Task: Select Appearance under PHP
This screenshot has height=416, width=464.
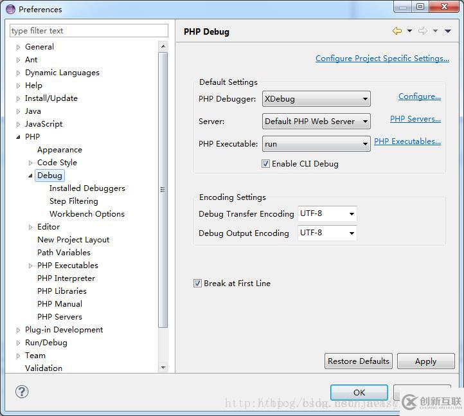Action: pos(60,150)
